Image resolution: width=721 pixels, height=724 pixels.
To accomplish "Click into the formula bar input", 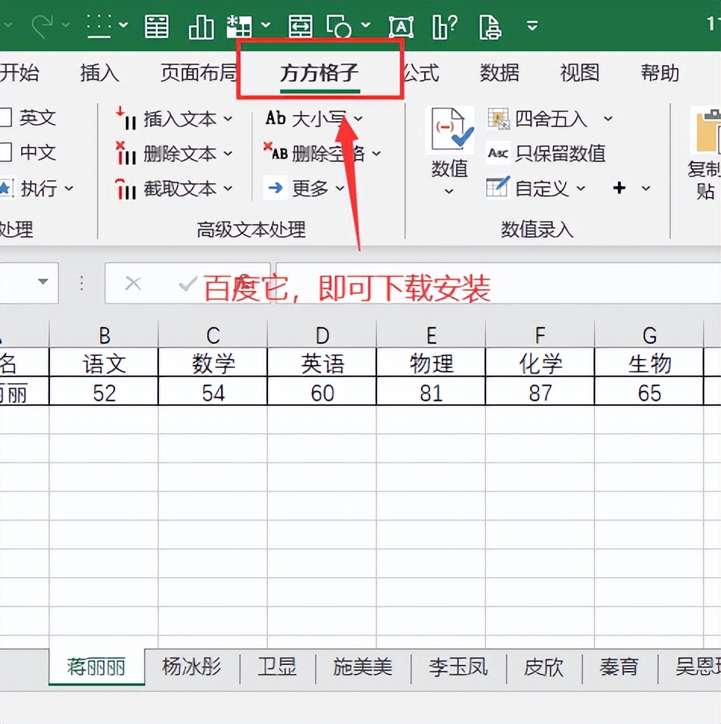I will pos(498,282).
